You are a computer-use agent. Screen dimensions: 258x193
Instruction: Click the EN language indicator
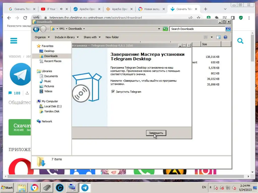(204, 187)
